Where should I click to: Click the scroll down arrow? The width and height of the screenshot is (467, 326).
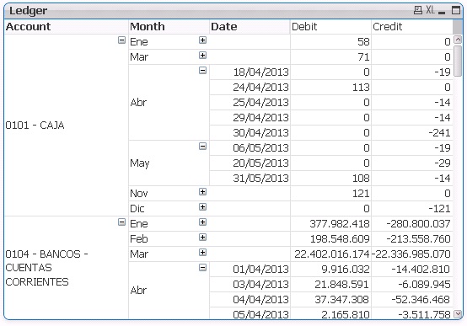tap(458, 314)
